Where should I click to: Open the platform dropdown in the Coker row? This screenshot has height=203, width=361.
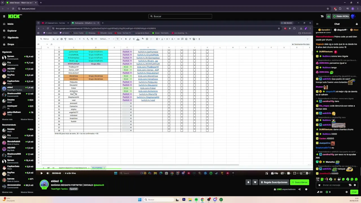click(127, 88)
